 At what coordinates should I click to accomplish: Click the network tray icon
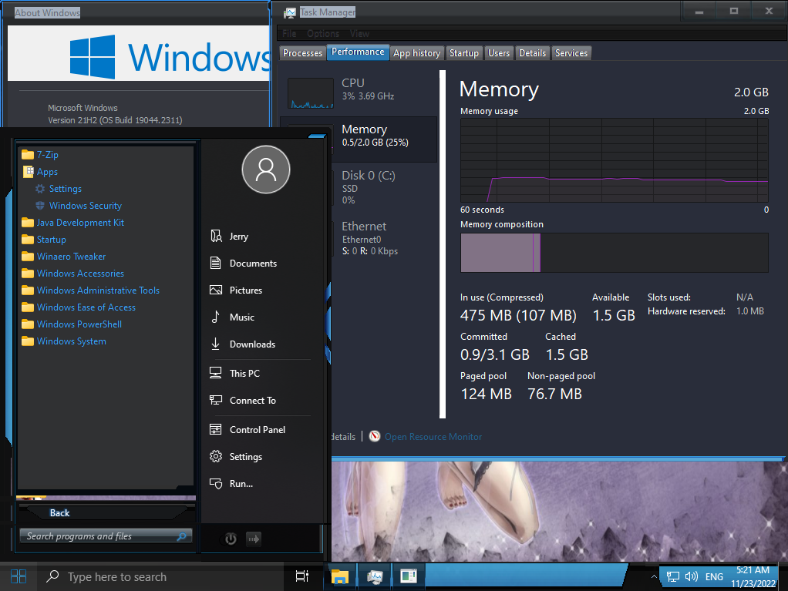(x=673, y=577)
